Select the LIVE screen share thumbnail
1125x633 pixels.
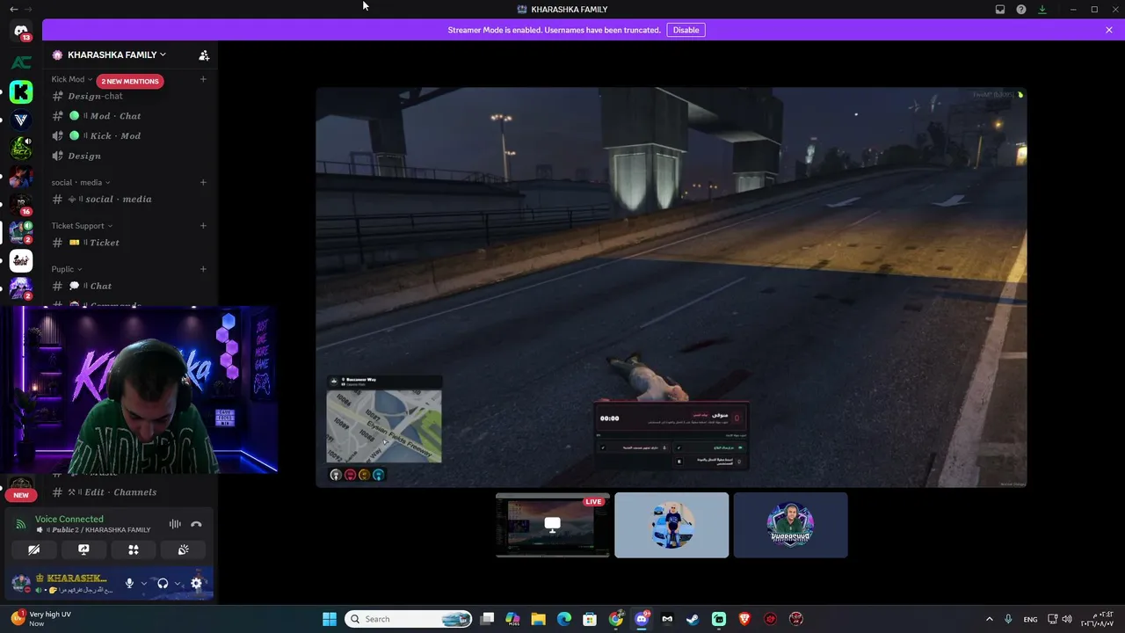pos(553,525)
